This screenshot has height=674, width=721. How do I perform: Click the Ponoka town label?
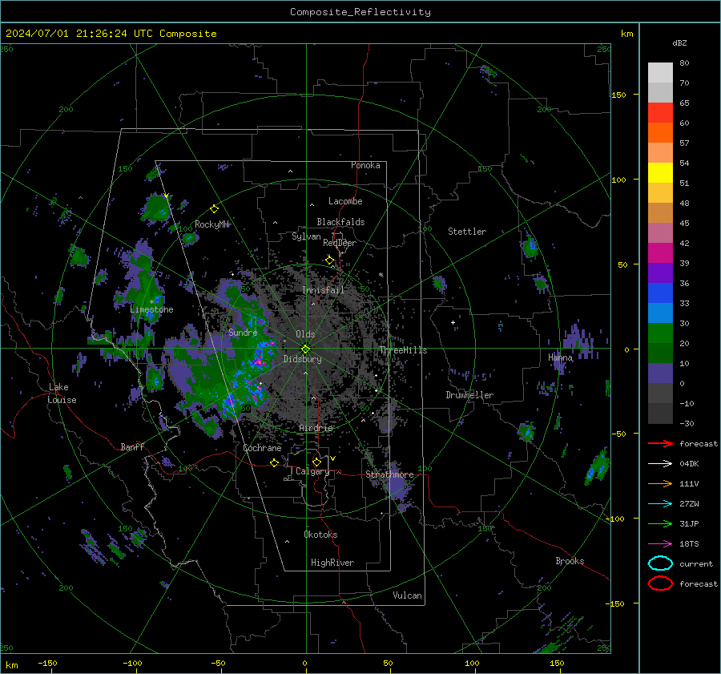tap(365, 166)
